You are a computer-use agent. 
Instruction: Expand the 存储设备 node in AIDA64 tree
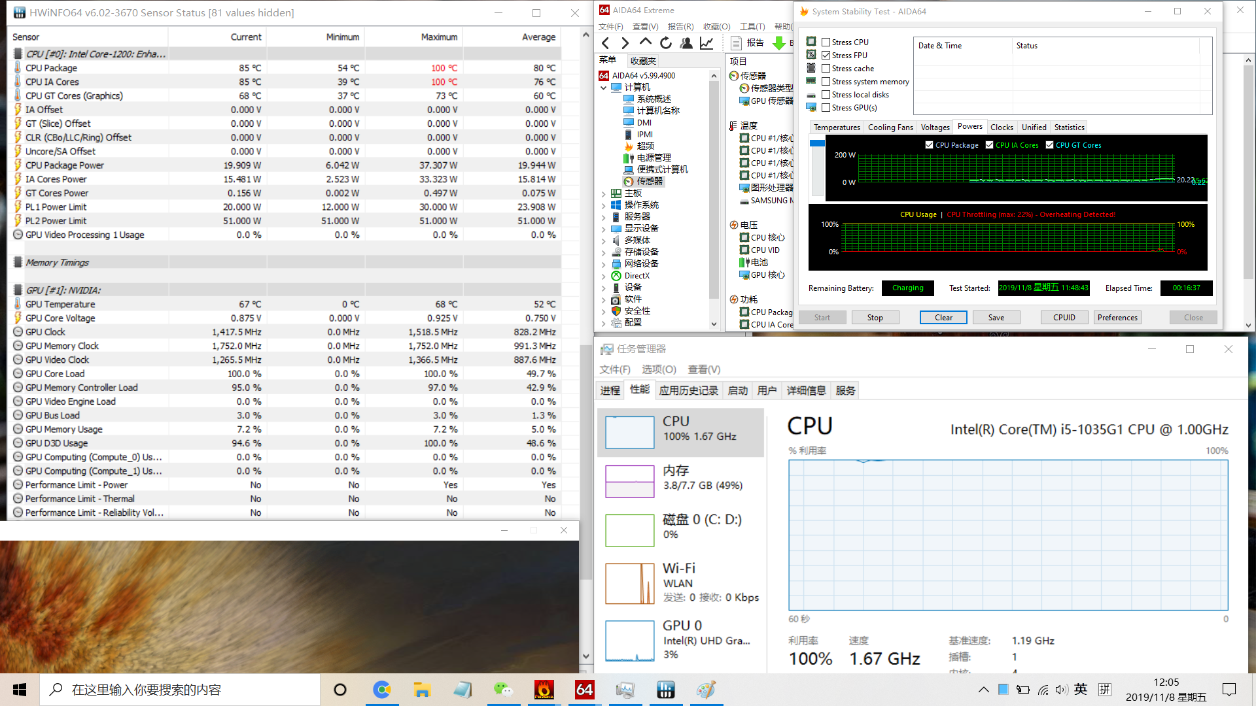pos(603,252)
